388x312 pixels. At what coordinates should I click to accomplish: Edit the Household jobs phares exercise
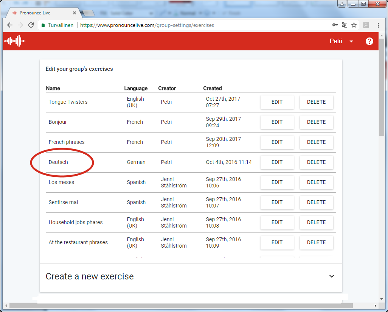click(x=277, y=223)
